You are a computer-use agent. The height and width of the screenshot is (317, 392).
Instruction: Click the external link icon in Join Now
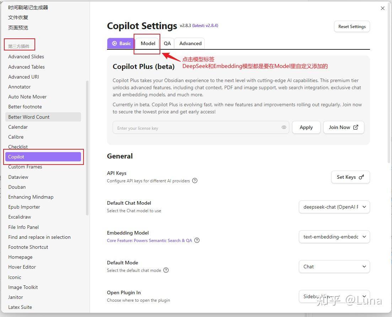(x=355, y=127)
